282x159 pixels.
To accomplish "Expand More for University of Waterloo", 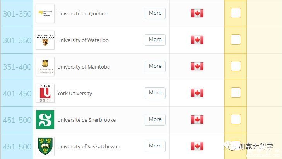I will [x=155, y=40].
